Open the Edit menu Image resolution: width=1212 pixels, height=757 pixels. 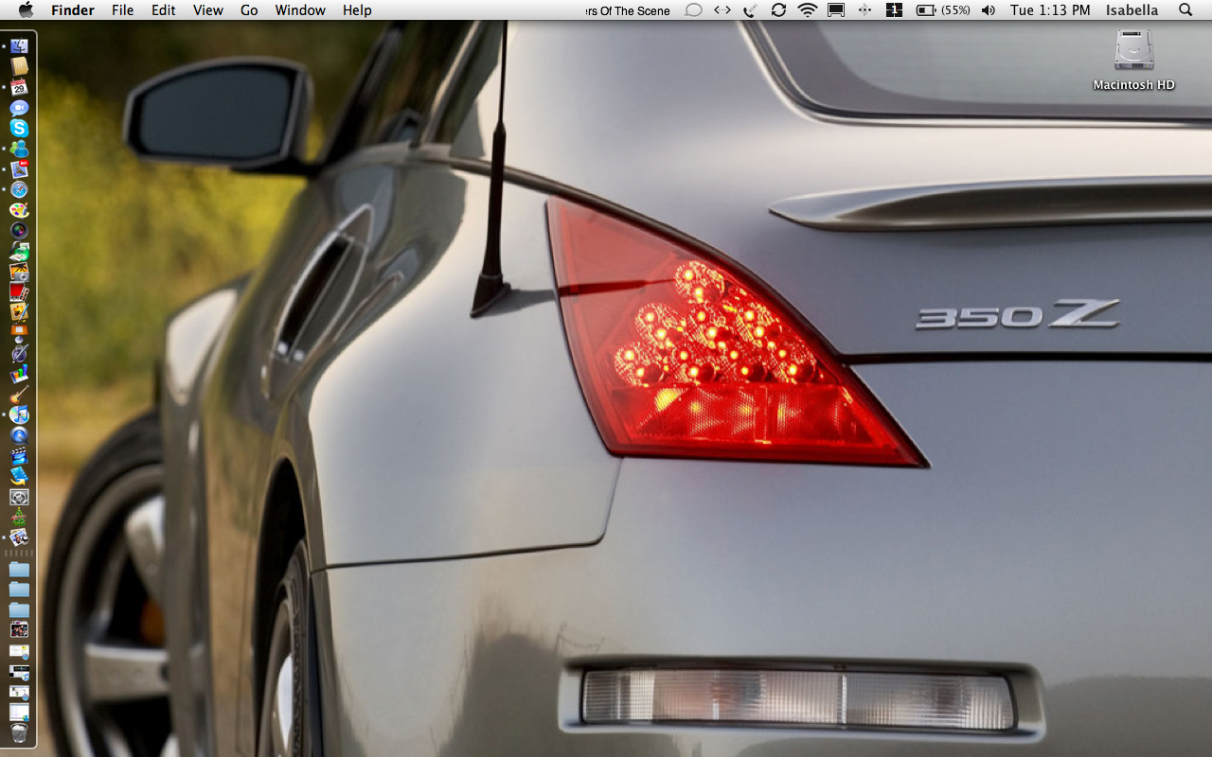164,10
